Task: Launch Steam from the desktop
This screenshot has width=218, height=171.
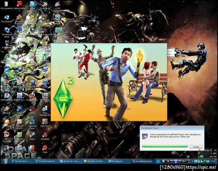Action: [32, 136]
